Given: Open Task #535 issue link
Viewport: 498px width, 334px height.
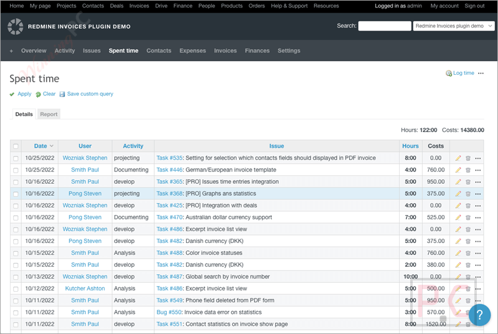Looking at the screenshot, I should (x=169, y=158).
